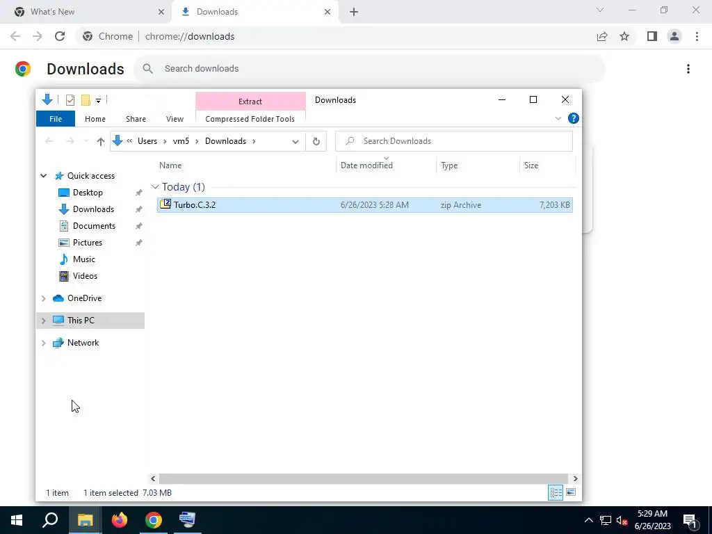Bookmark this tab with the star icon
Image resolution: width=712 pixels, height=534 pixels.
pyautogui.click(x=624, y=36)
